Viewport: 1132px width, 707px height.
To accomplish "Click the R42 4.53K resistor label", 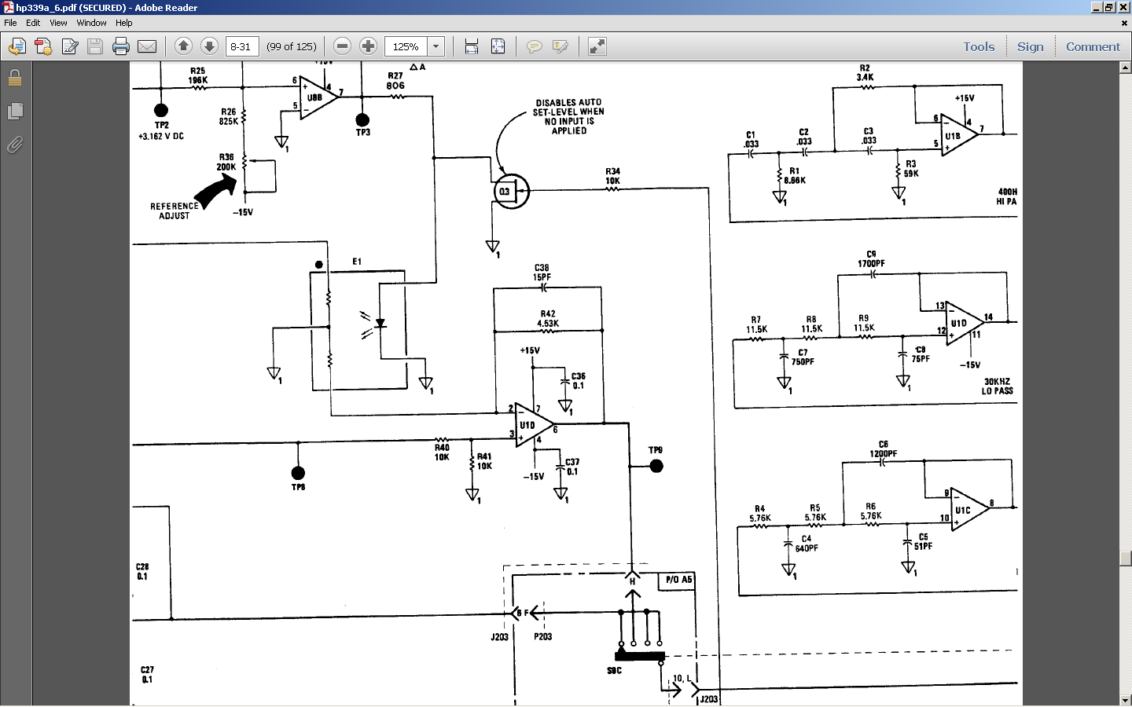I will coord(548,318).
